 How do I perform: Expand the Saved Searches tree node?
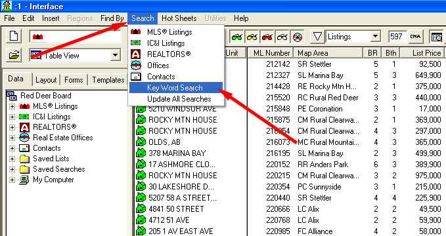pos(12,169)
